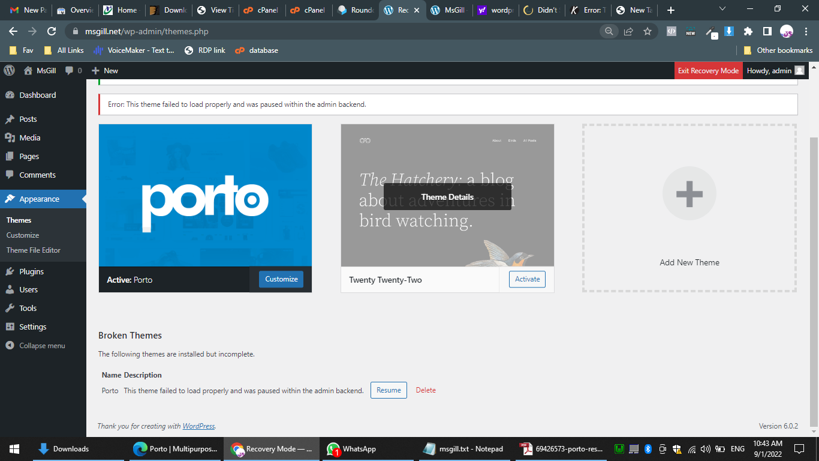This screenshot has width=819, height=461.
Task: Open the database cPanel bookmark
Action: pyautogui.click(x=257, y=50)
